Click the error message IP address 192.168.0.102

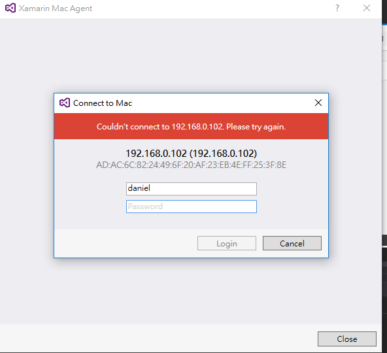tap(197, 127)
